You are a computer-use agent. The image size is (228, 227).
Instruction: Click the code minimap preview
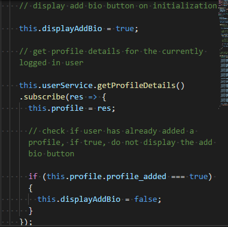click(x=223, y=54)
